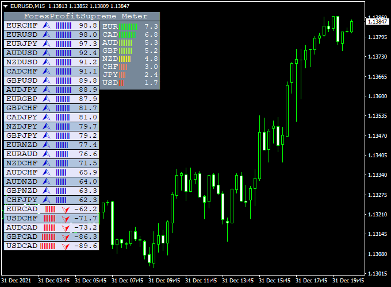Click the 1.13600 price scale label
391x287 pixels.
[378, 96]
